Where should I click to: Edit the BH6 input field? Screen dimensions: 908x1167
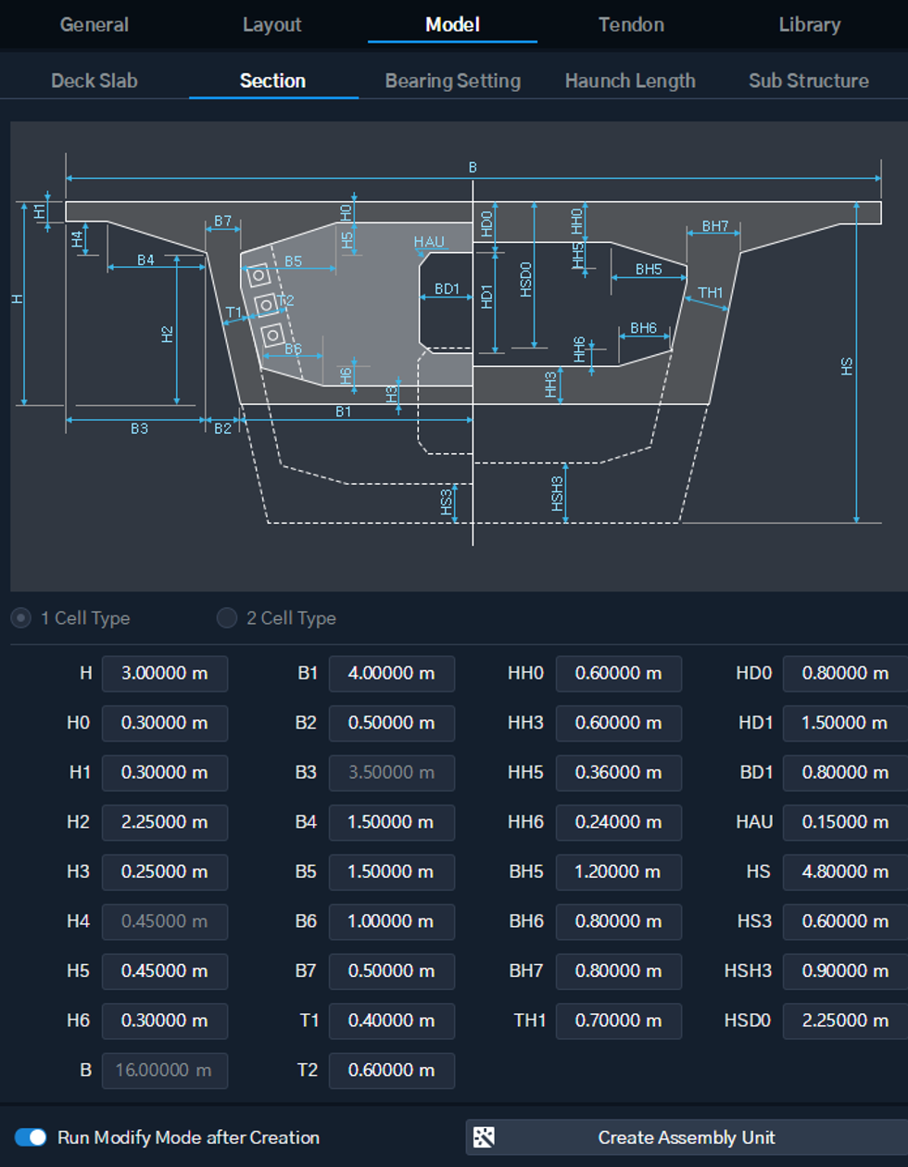coord(619,921)
